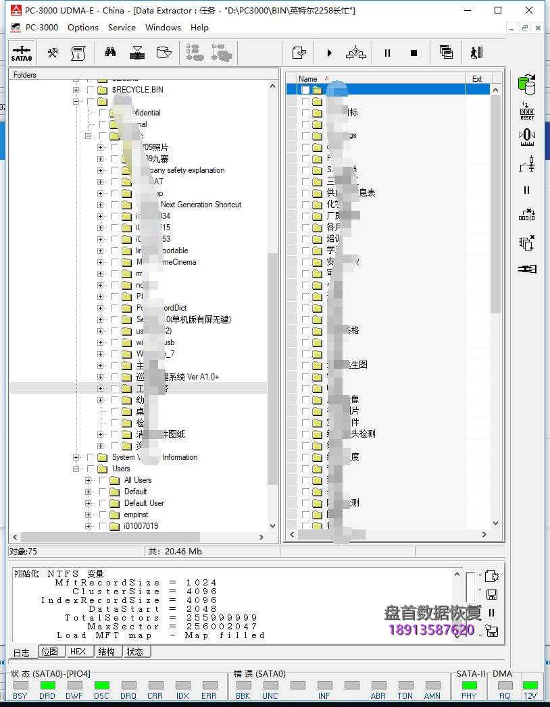Collapse the Users tree node
The width and height of the screenshot is (550, 707).
(76, 469)
